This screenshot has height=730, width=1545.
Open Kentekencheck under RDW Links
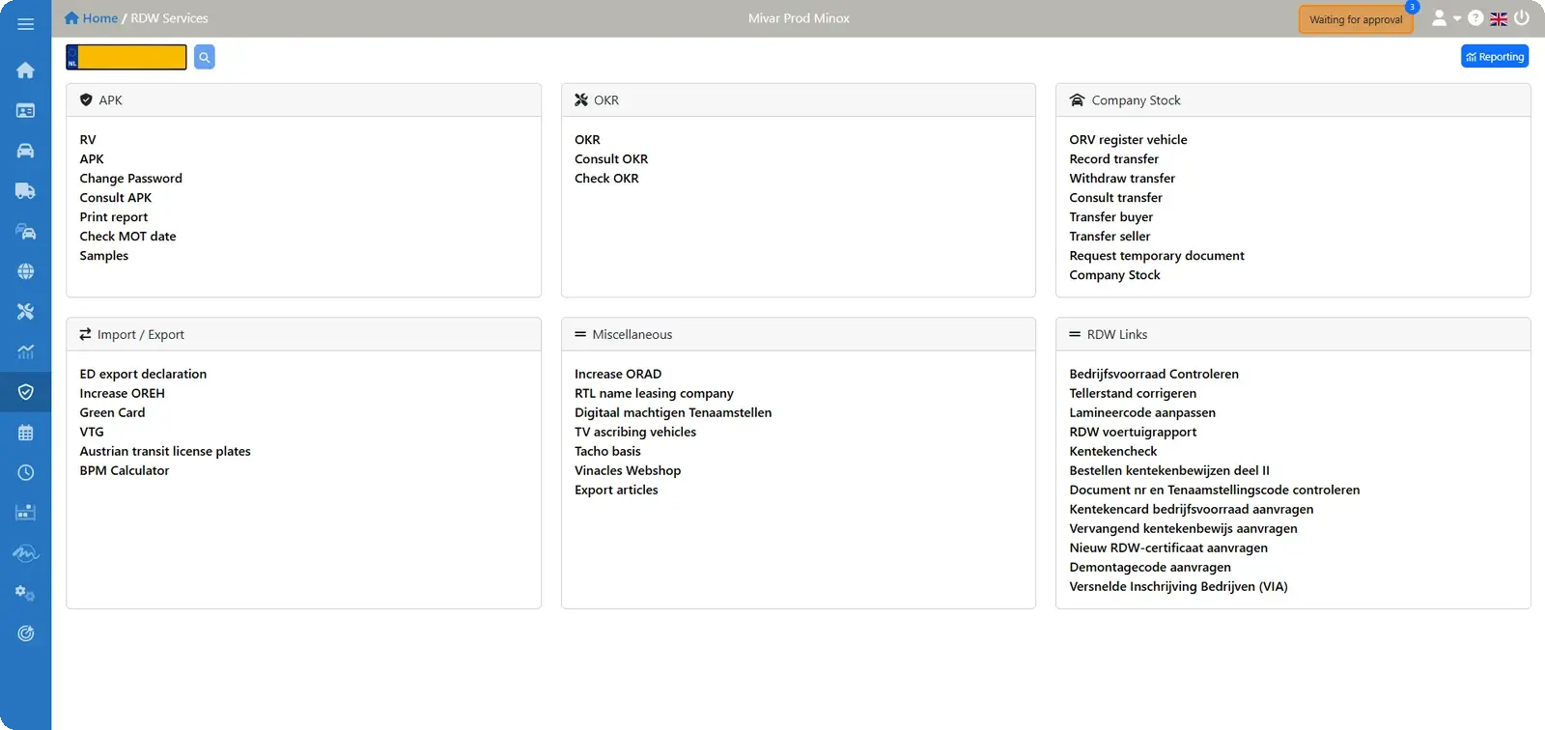pos(1113,452)
